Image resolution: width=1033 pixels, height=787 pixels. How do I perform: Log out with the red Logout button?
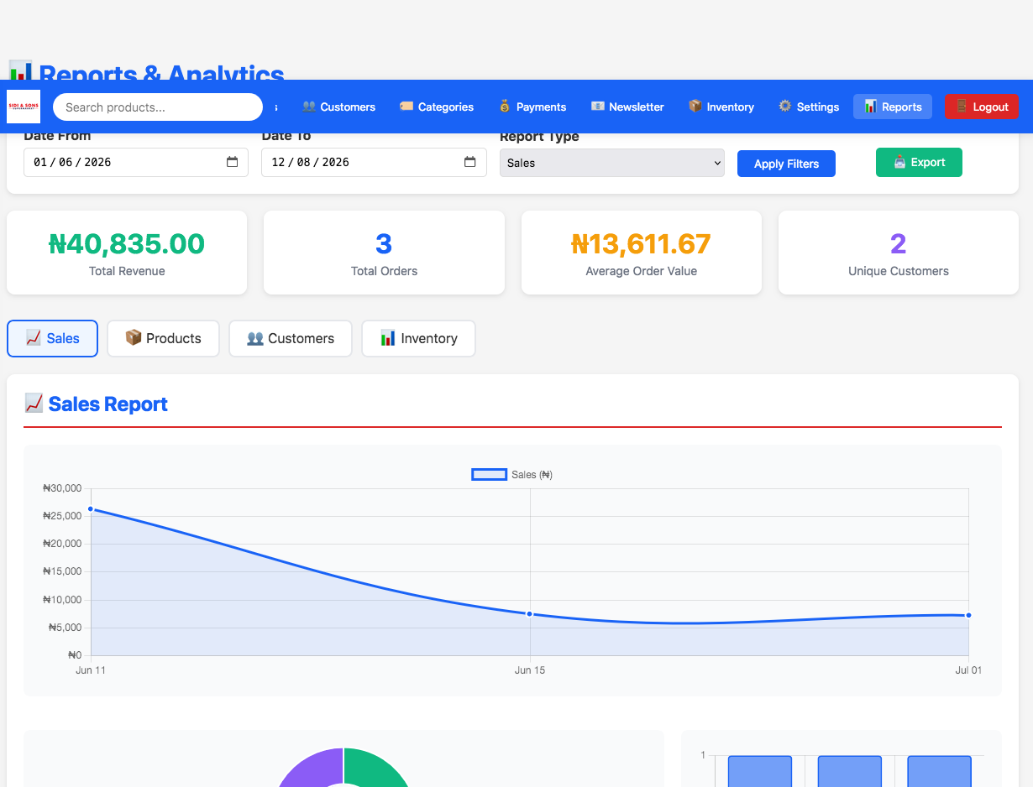coord(982,107)
